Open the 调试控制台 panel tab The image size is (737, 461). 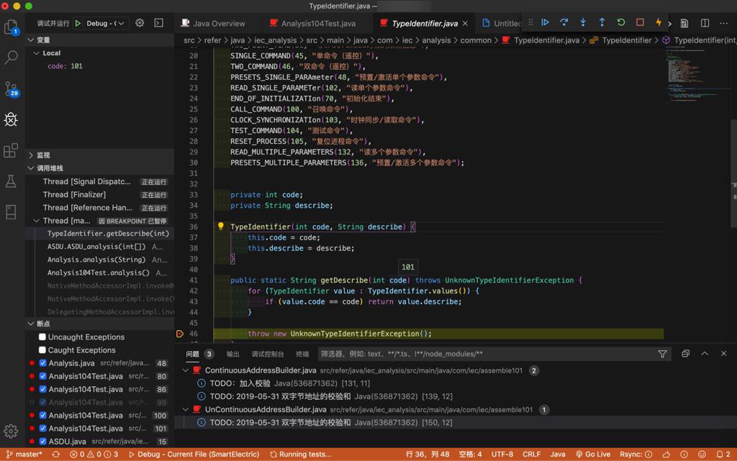[267, 354]
